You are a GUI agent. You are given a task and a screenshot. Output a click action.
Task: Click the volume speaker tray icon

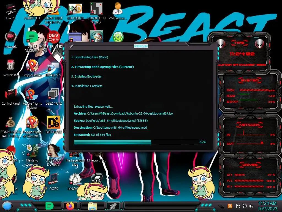click(251, 206)
